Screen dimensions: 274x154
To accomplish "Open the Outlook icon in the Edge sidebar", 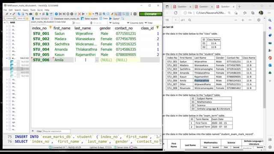I will tap(270, 65).
